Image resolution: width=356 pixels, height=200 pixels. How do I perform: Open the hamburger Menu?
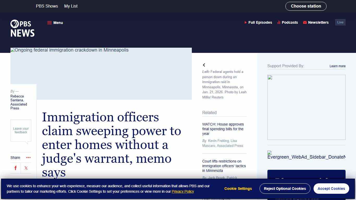coord(55,23)
